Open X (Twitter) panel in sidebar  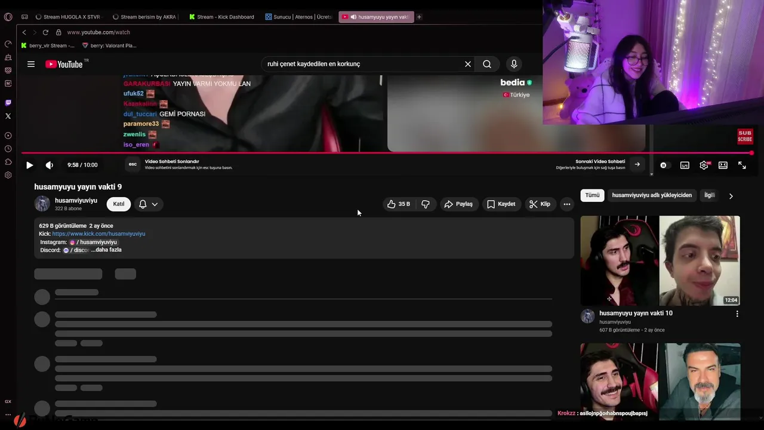click(8, 116)
